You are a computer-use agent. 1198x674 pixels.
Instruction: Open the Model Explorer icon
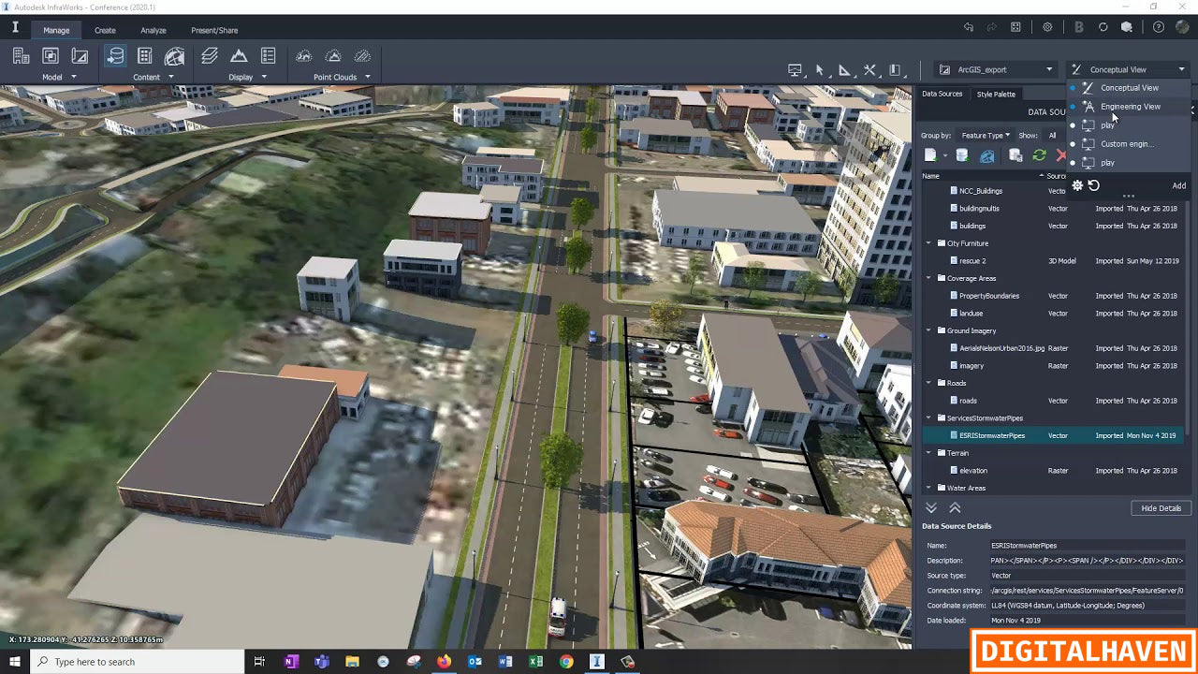pyautogui.click(x=145, y=56)
